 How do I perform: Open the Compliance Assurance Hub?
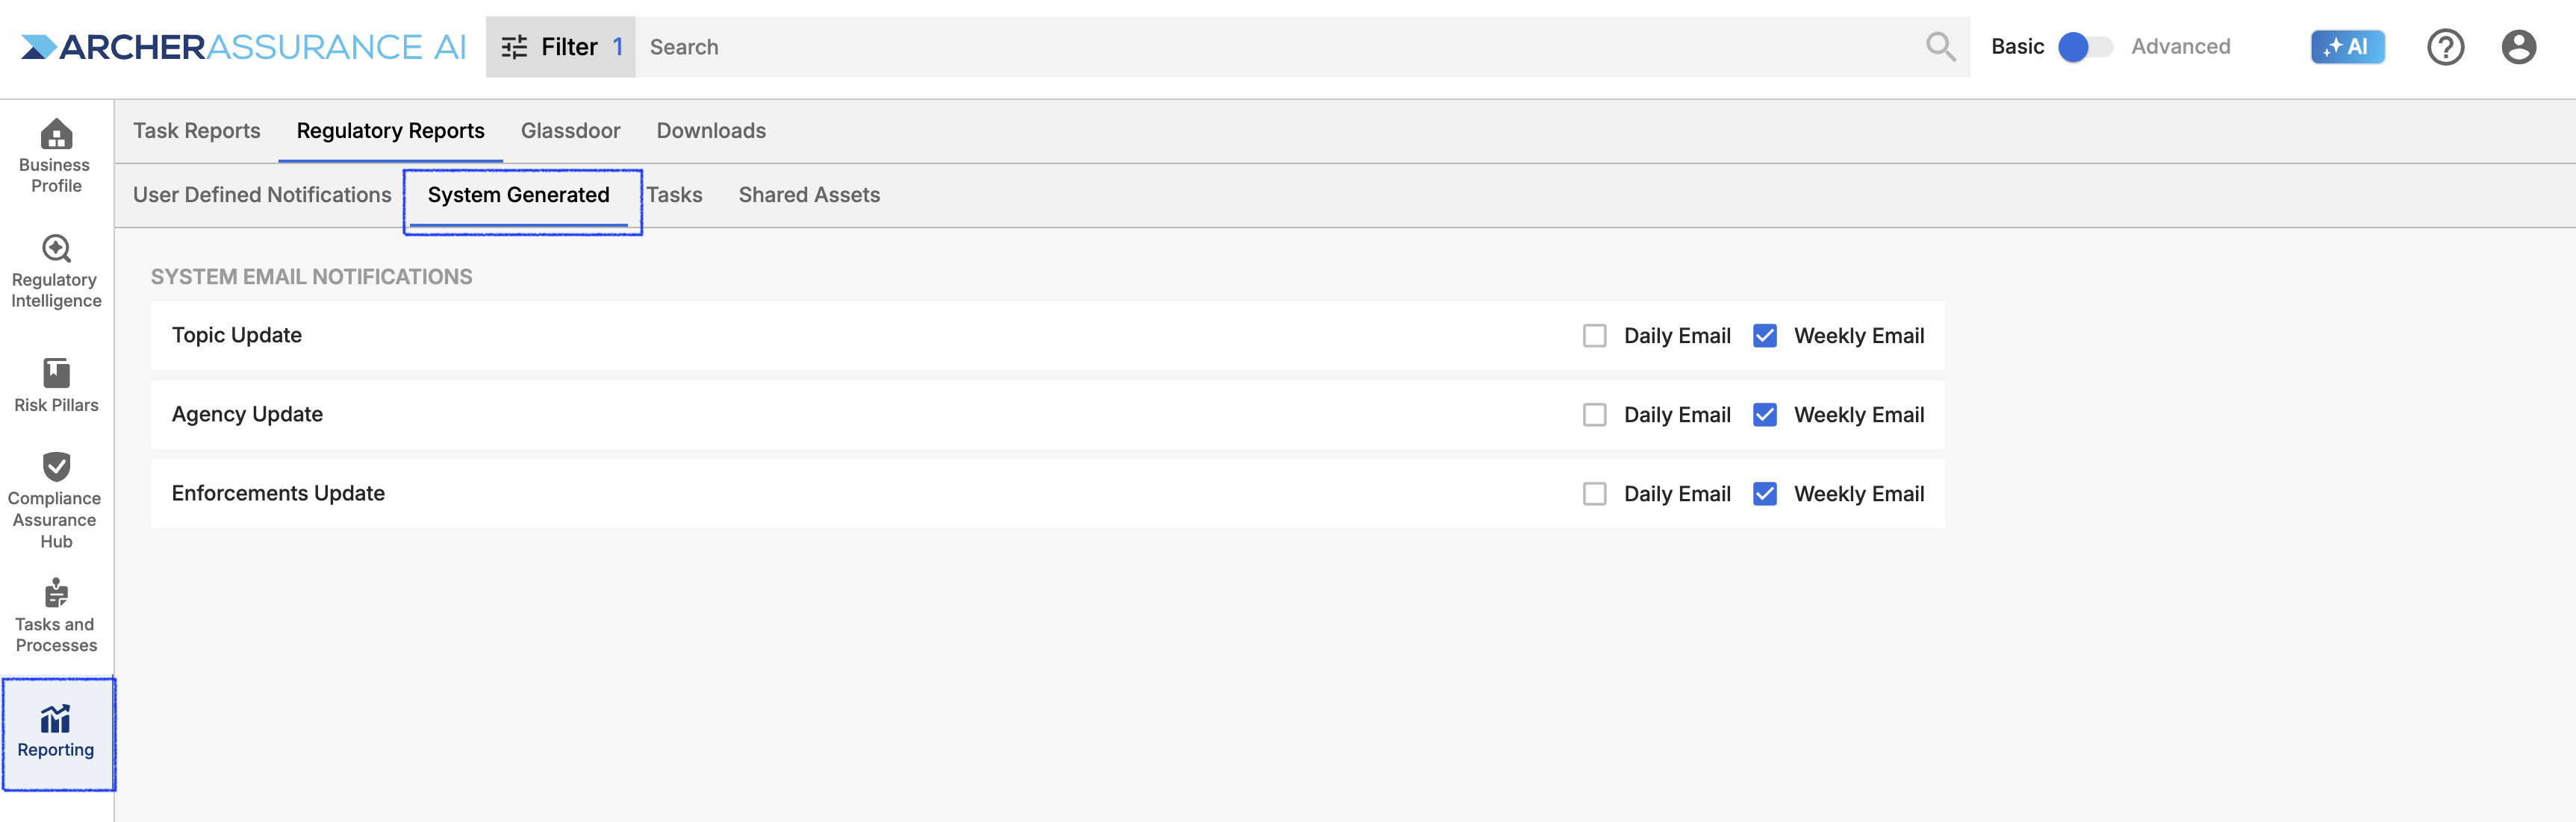point(56,501)
